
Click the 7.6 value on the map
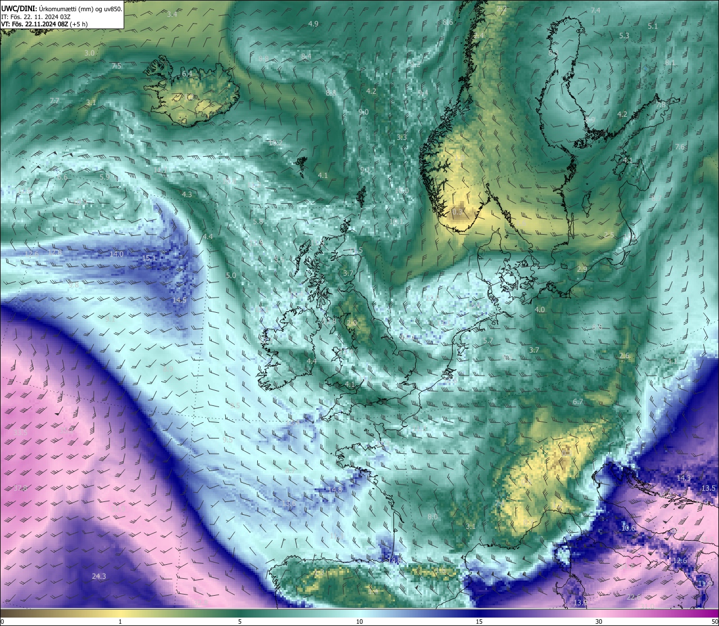[x=680, y=147]
